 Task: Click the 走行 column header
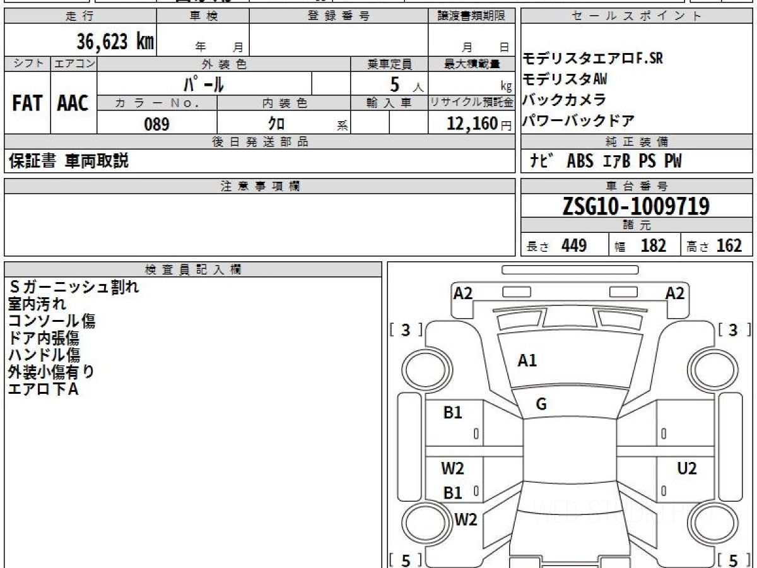[79, 16]
